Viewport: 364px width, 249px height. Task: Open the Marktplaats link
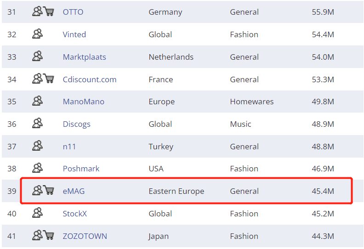85,57
